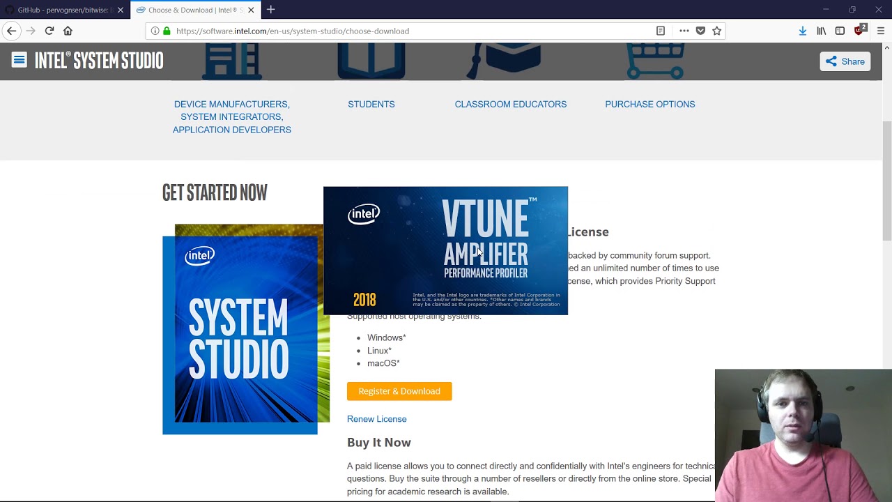Bookmark this page with star icon

(716, 31)
